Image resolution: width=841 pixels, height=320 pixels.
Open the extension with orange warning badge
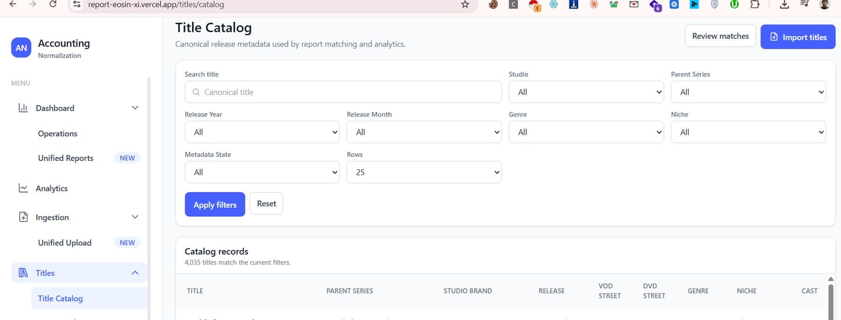click(534, 5)
